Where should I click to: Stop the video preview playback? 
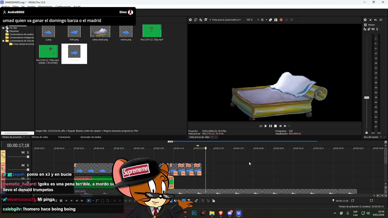pyautogui.click(x=275, y=126)
